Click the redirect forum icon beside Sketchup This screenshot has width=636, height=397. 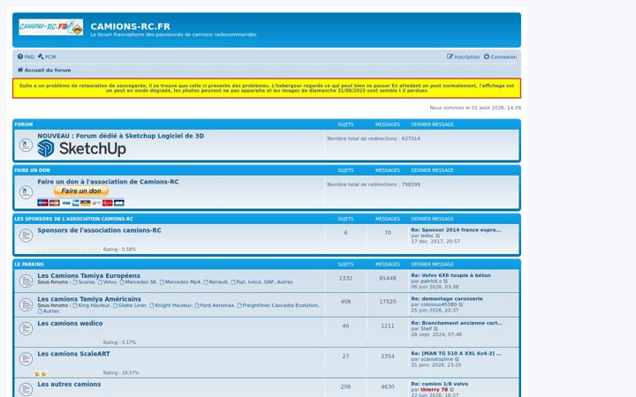(x=26, y=145)
